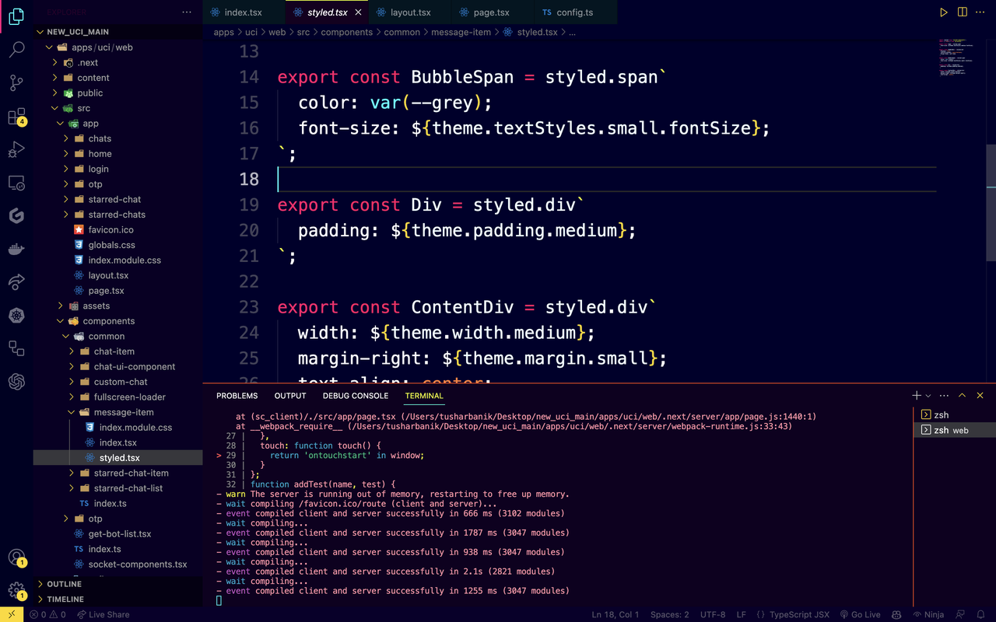The height and width of the screenshot is (622, 996).
Task: Split the editor to the right
Action: (x=963, y=12)
